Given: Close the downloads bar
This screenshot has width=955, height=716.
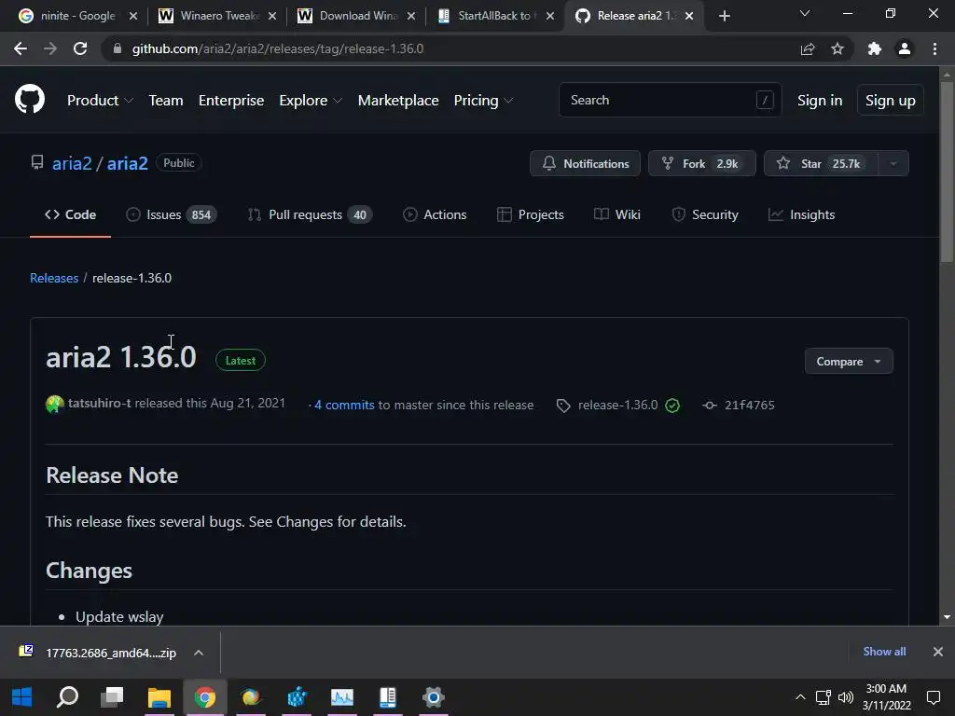Looking at the screenshot, I should (x=938, y=652).
